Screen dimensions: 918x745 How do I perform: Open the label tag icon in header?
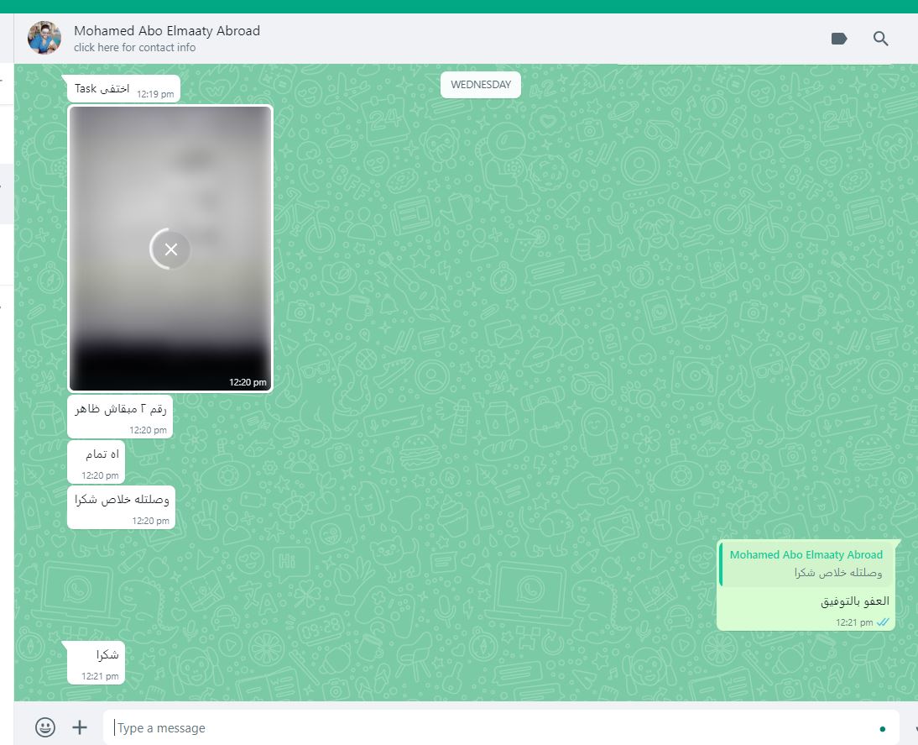(839, 39)
